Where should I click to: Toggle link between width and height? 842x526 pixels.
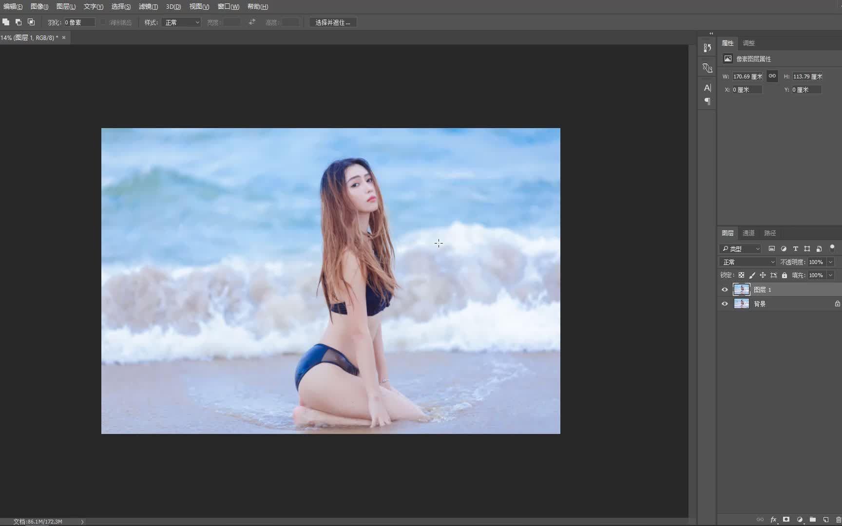(772, 76)
